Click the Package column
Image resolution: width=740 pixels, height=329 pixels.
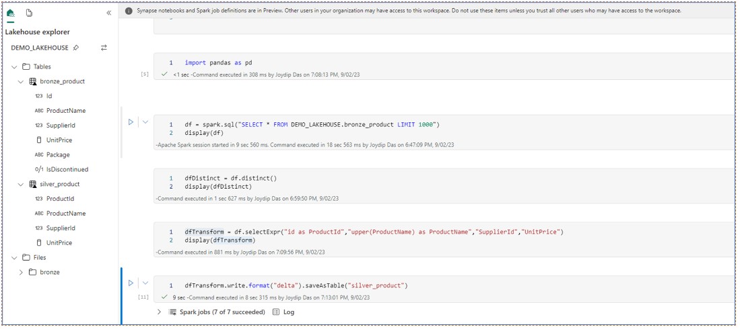pos(58,155)
